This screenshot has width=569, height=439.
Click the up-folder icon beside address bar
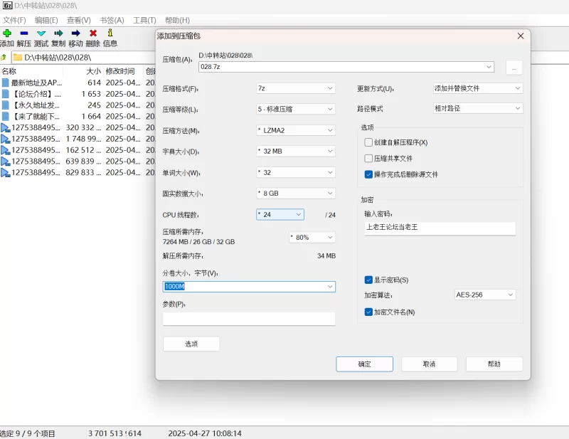tap(4, 57)
